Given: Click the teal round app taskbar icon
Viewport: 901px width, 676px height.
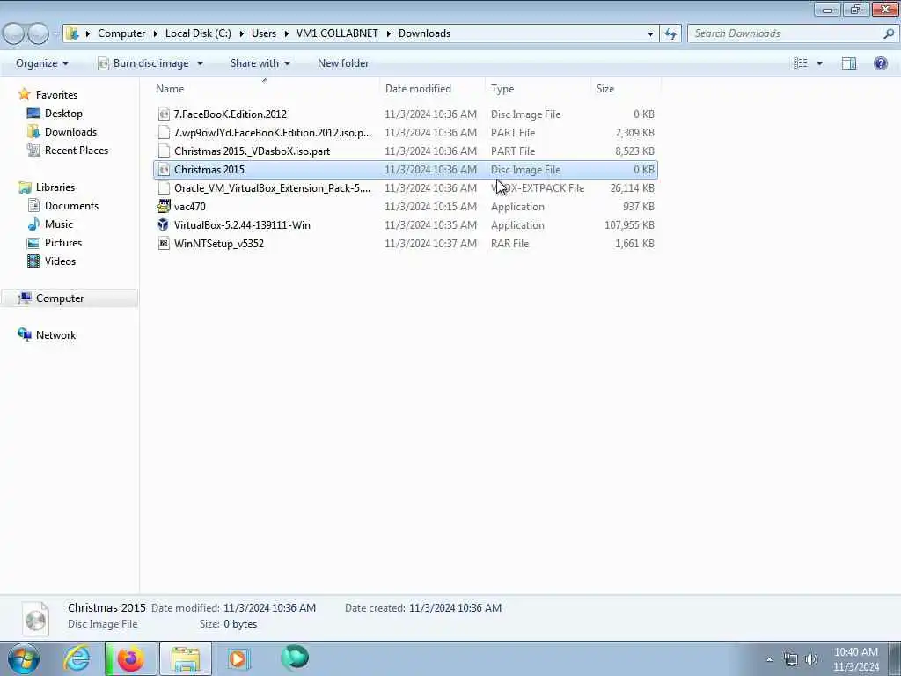Looking at the screenshot, I should click(295, 658).
